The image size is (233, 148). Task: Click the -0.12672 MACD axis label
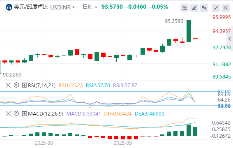[220, 136]
